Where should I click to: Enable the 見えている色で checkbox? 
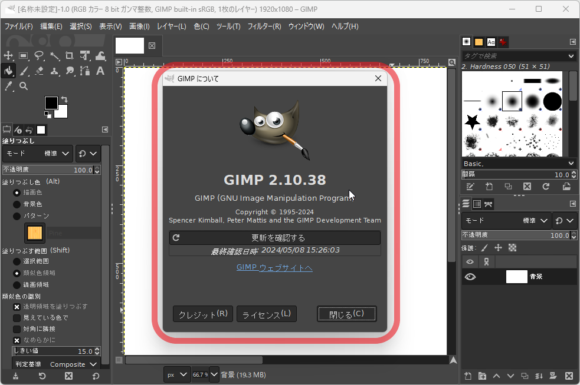17,317
